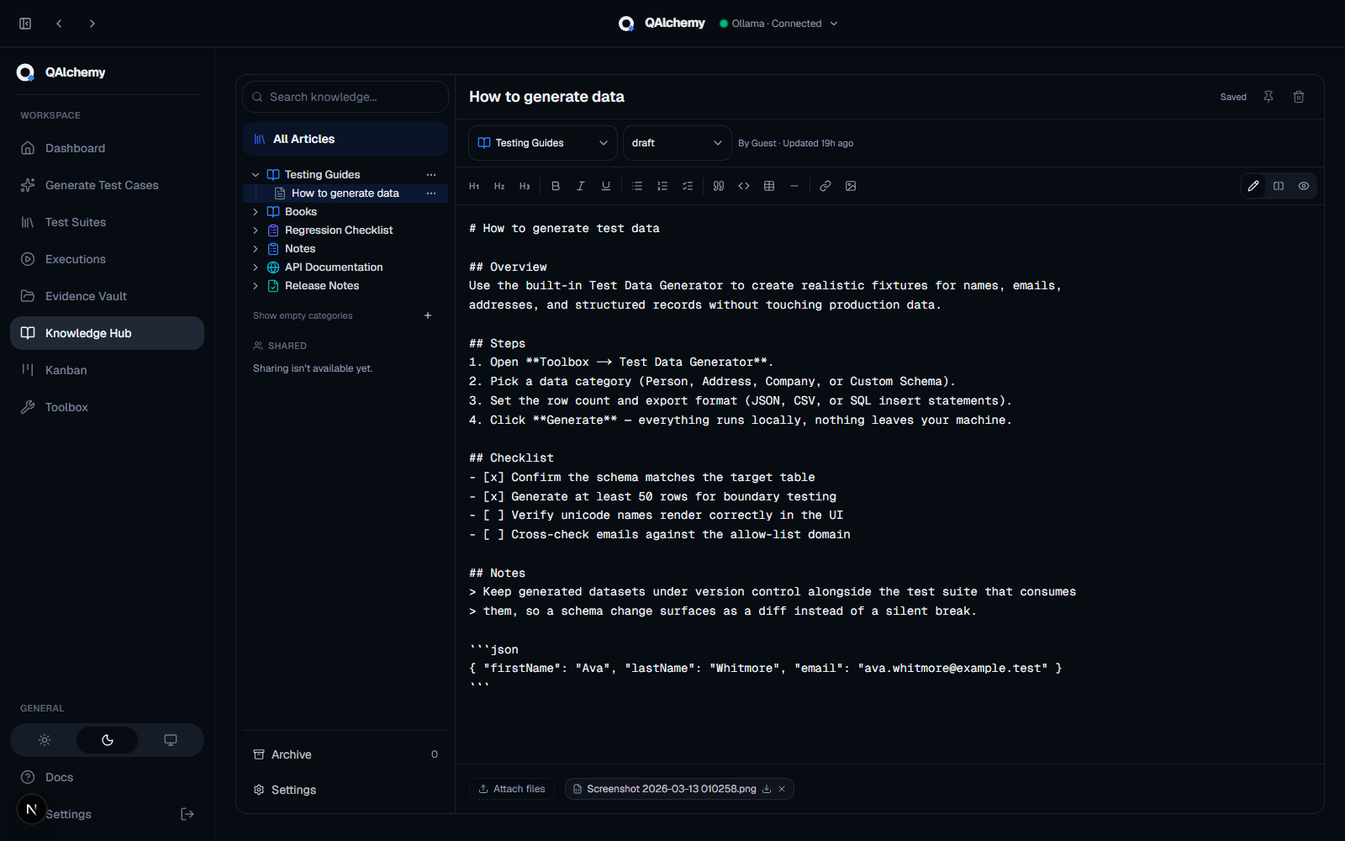Expand the Books category
Viewport: 1345px width, 841px height.
(256, 212)
